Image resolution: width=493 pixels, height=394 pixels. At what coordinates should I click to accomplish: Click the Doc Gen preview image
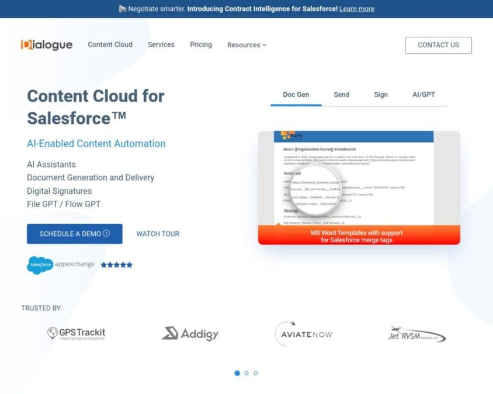(x=359, y=187)
